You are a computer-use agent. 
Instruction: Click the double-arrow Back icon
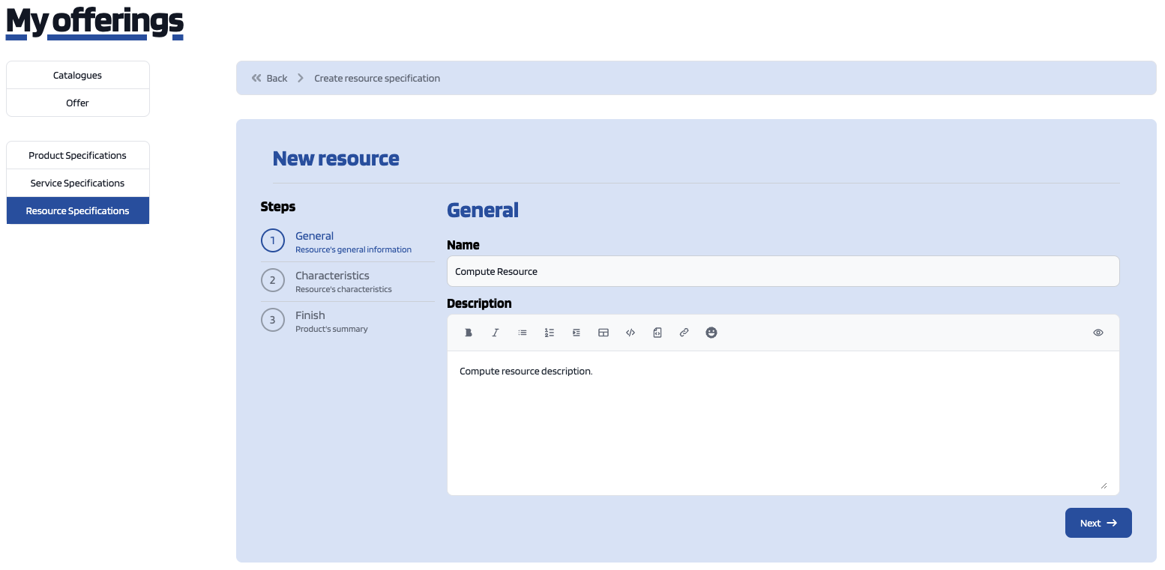256,78
